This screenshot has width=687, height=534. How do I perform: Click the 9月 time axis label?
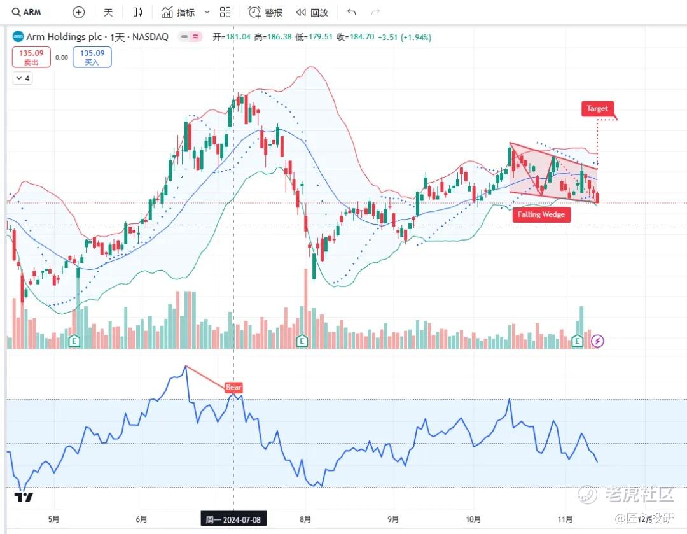[394, 519]
